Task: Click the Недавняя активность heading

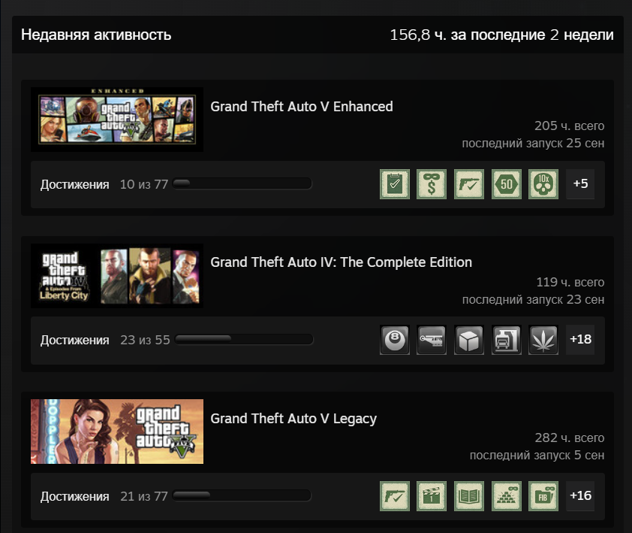Action: [96, 35]
